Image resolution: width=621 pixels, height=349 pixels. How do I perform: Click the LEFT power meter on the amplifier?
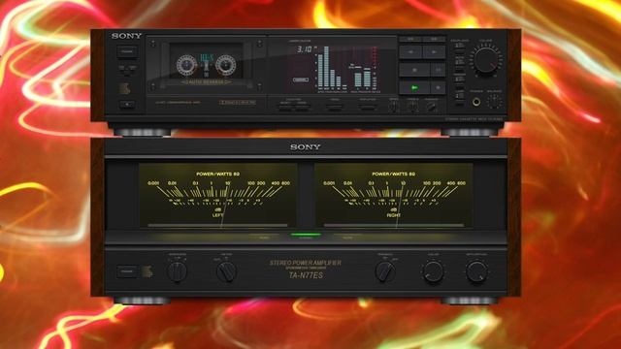click(x=217, y=196)
